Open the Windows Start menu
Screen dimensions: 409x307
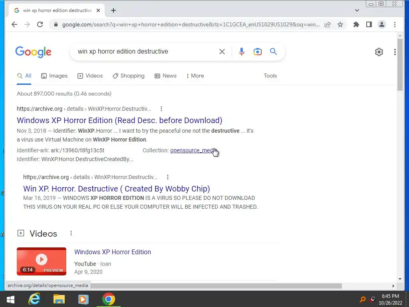10,299
